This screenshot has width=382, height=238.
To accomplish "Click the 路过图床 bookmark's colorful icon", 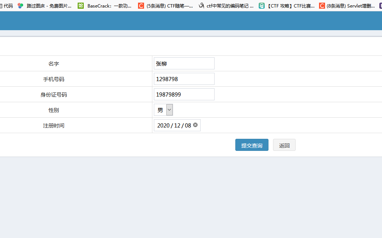I will [x=20, y=6].
